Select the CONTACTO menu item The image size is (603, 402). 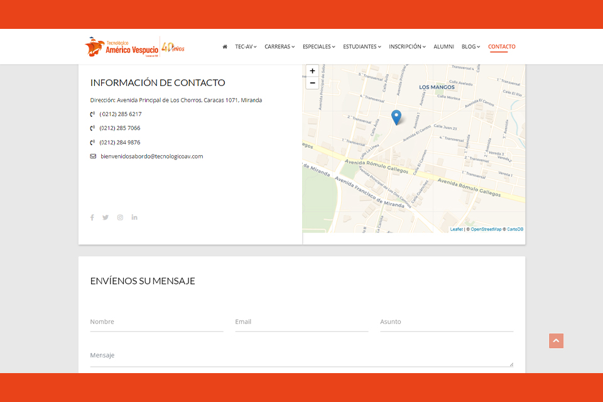[x=501, y=46]
